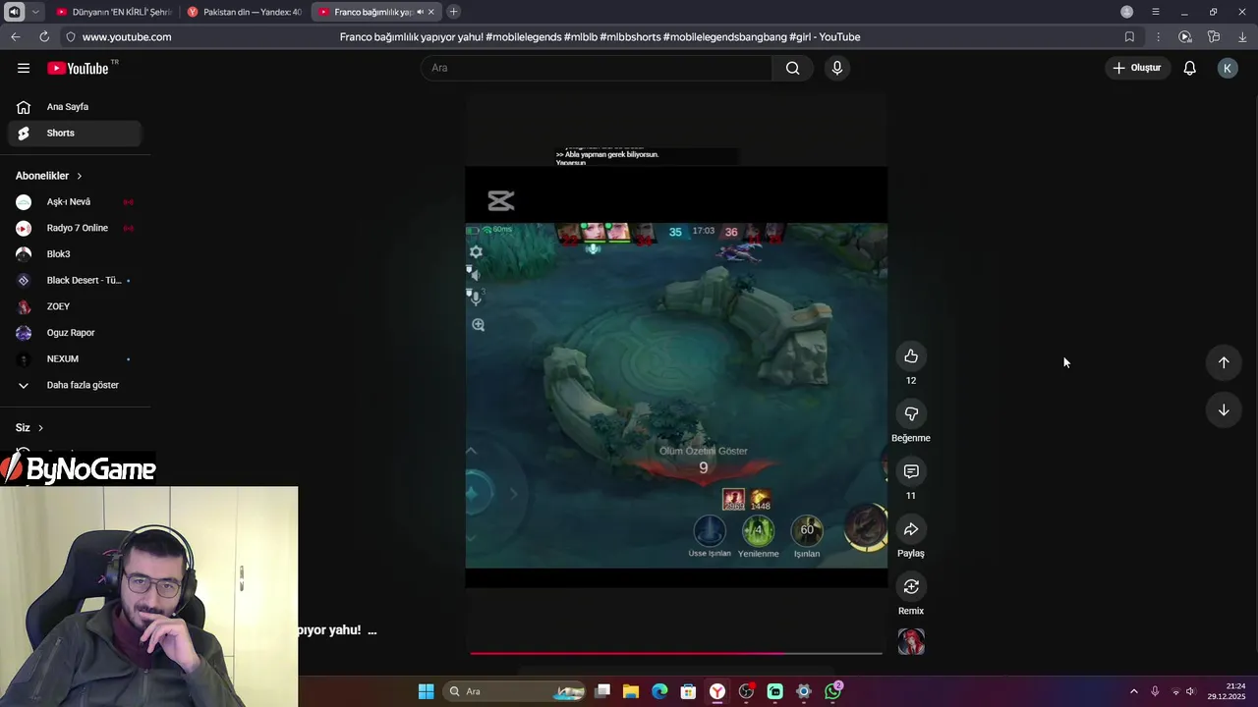Go back in browser history
The width and height of the screenshot is (1258, 707).
[16, 36]
